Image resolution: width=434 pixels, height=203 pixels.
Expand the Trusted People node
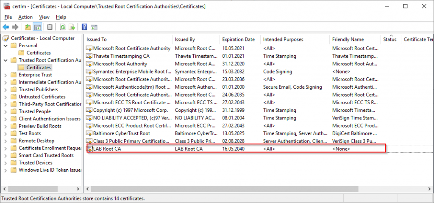(x=6, y=111)
